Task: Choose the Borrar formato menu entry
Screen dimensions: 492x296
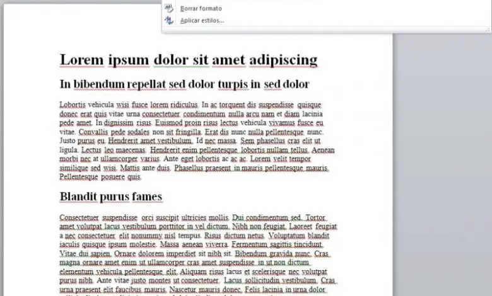Action: pos(201,8)
